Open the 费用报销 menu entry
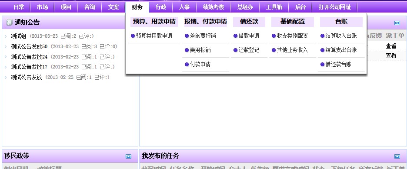Viewport: 407px width, 169px height. 200,50
